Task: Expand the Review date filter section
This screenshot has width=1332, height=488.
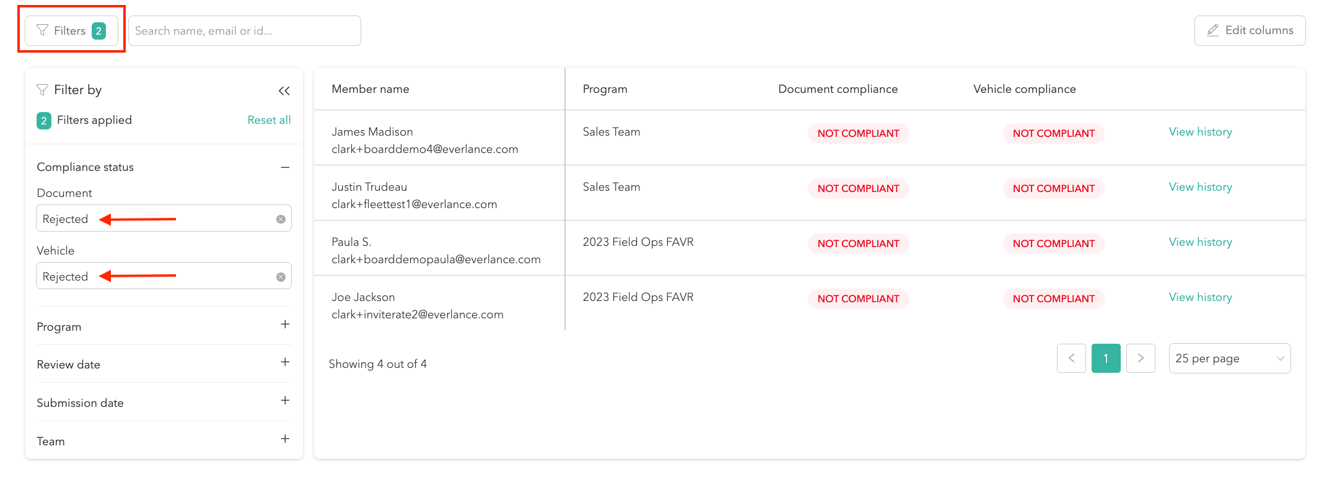Action: pyautogui.click(x=285, y=362)
